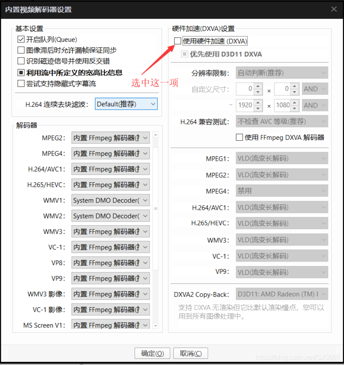Click the first 0 field in 自定义尺寸 row
This screenshot has width=344, height=365.
245,89
